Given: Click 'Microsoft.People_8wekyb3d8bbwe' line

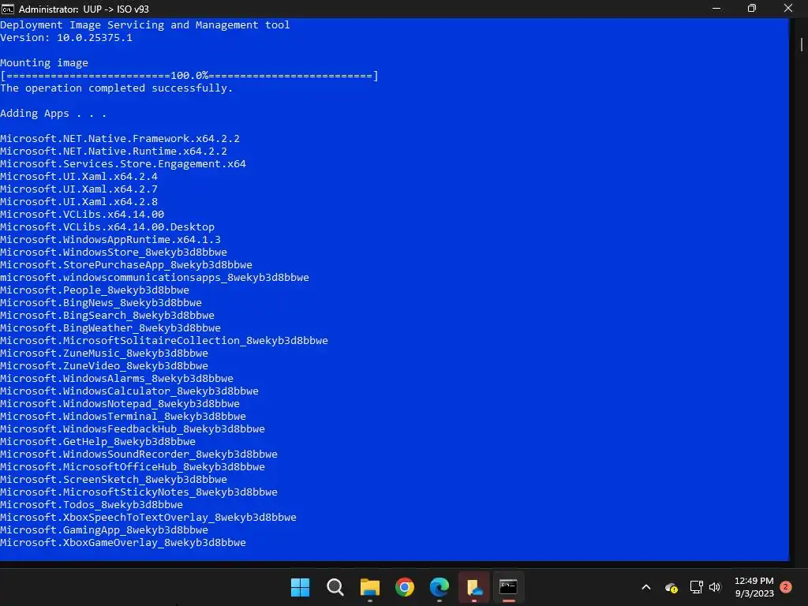Looking at the screenshot, I should click(x=95, y=290).
